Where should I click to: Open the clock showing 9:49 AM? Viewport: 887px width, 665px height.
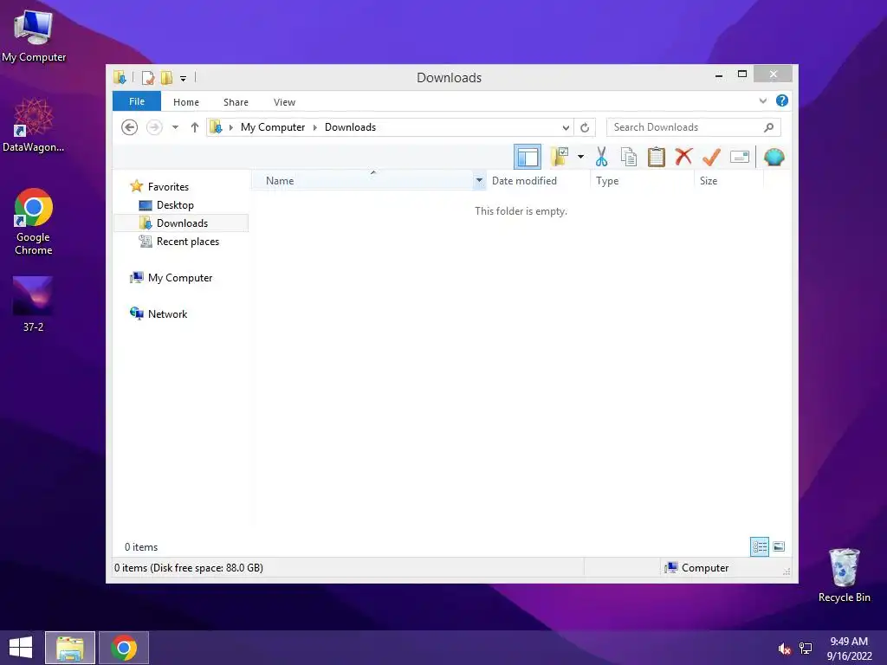click(x=849, y=649)
